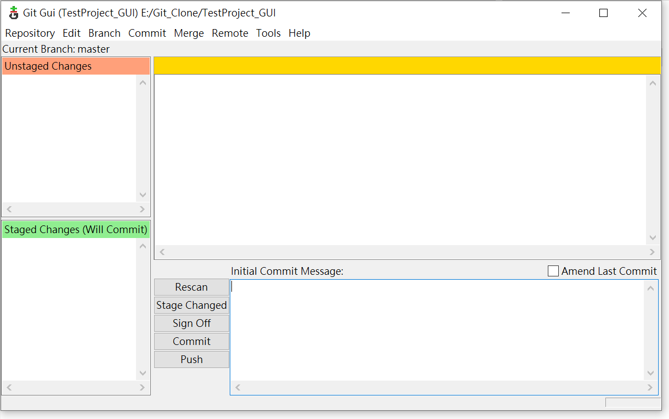Click up arrow of commit message scrollbar
The width and height of the screenshot is (669, 419).
tap(651, 288)
